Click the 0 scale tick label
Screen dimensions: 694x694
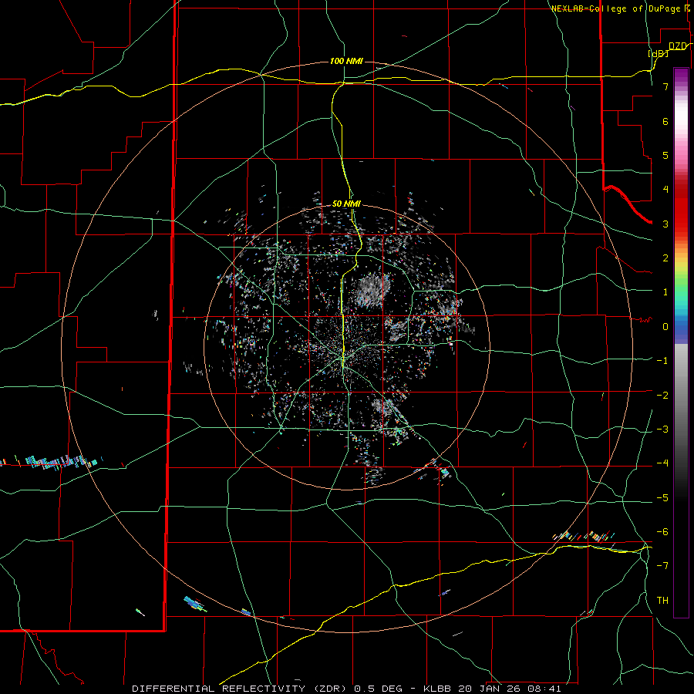665,327
